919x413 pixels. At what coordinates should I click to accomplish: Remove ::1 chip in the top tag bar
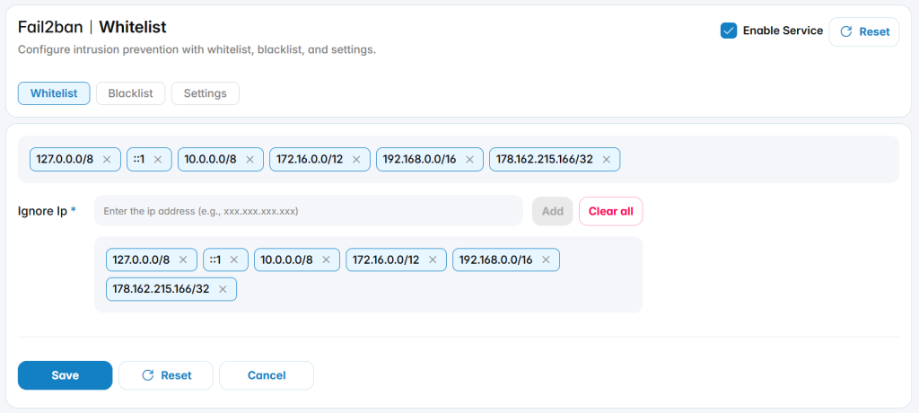[158, 160]
